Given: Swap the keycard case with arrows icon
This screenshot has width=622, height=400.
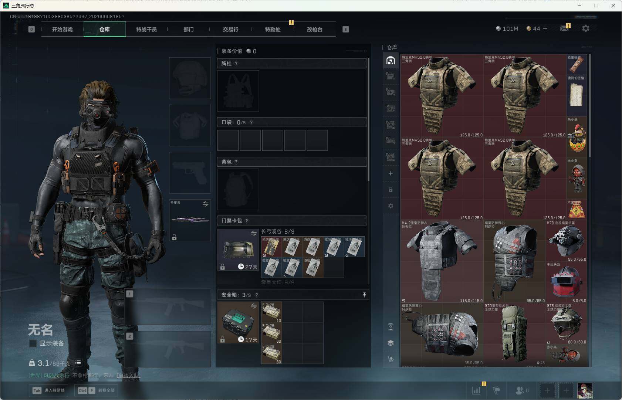Looking at the screenshot, I should pyautogui.click(x=254, y=233).
